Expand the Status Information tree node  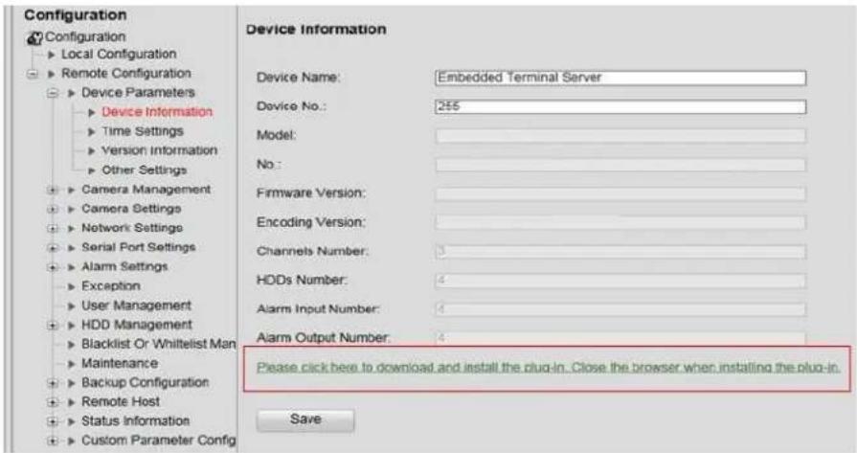coord(53,421)
